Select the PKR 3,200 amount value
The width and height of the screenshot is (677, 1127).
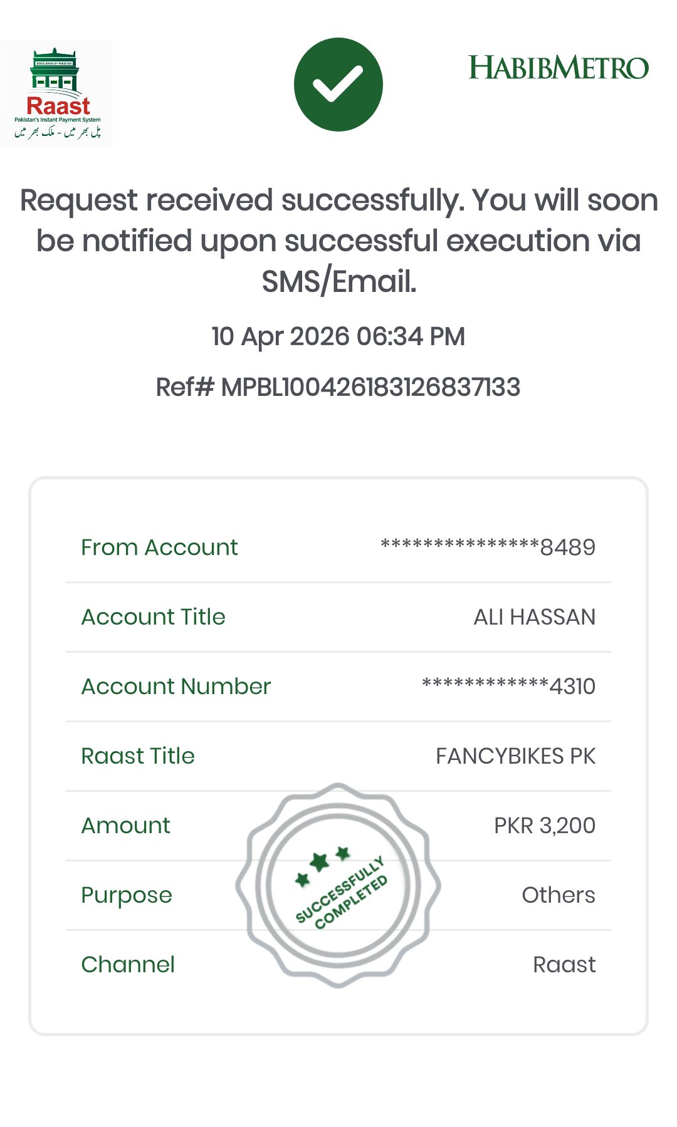click(x=544, y=826)
